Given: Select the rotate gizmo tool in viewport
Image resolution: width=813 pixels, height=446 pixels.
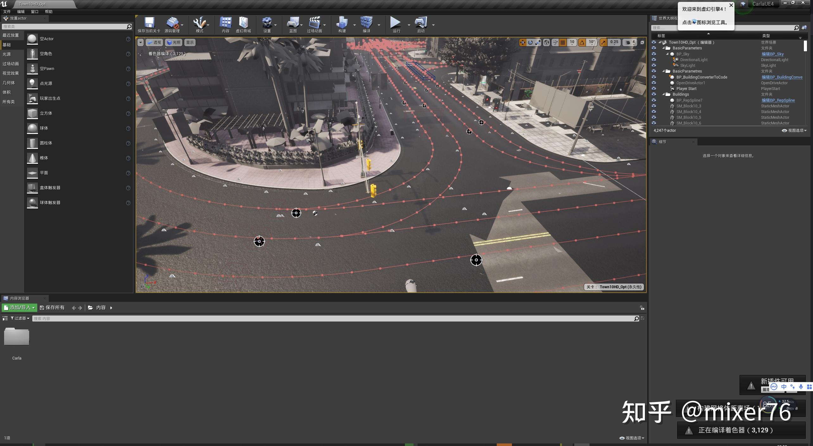Looking at the screenshot, I should (530, 42).
